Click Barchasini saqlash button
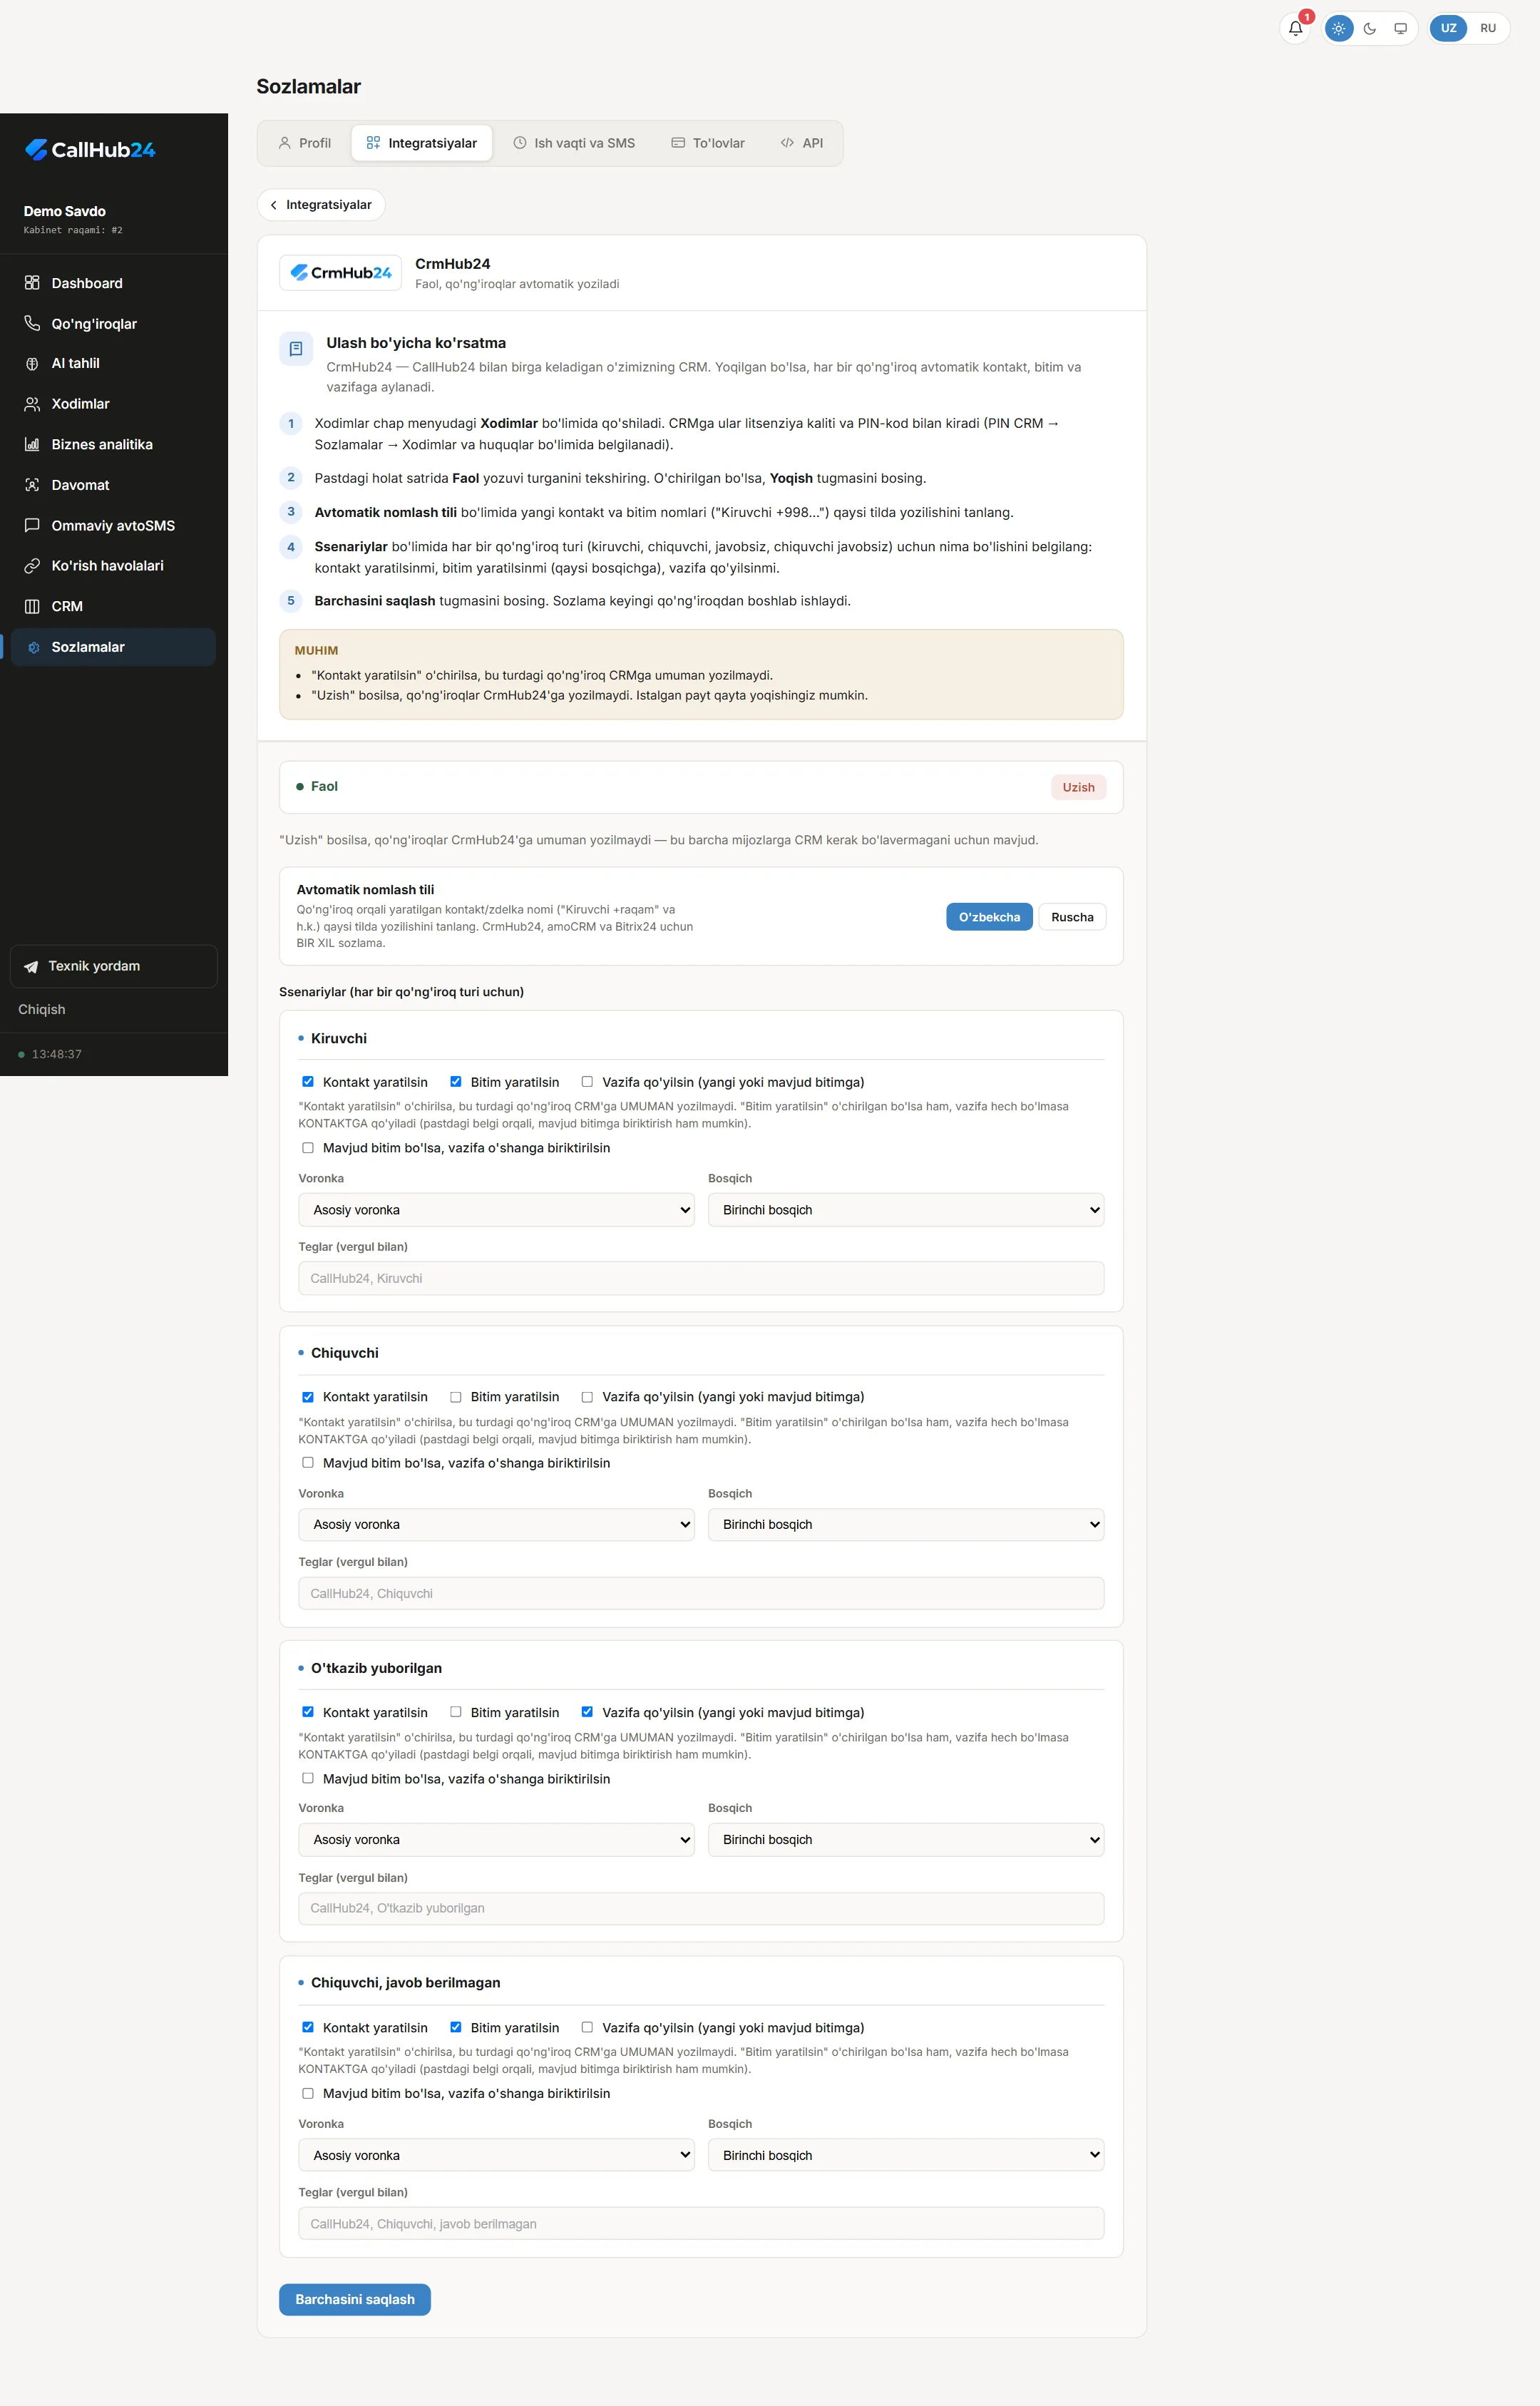 pyautogui.click(x=355, y=2299)
